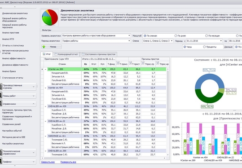
Task: Click the pie chart Динамическая аналитика icon
Action: [x=50, y=18]
